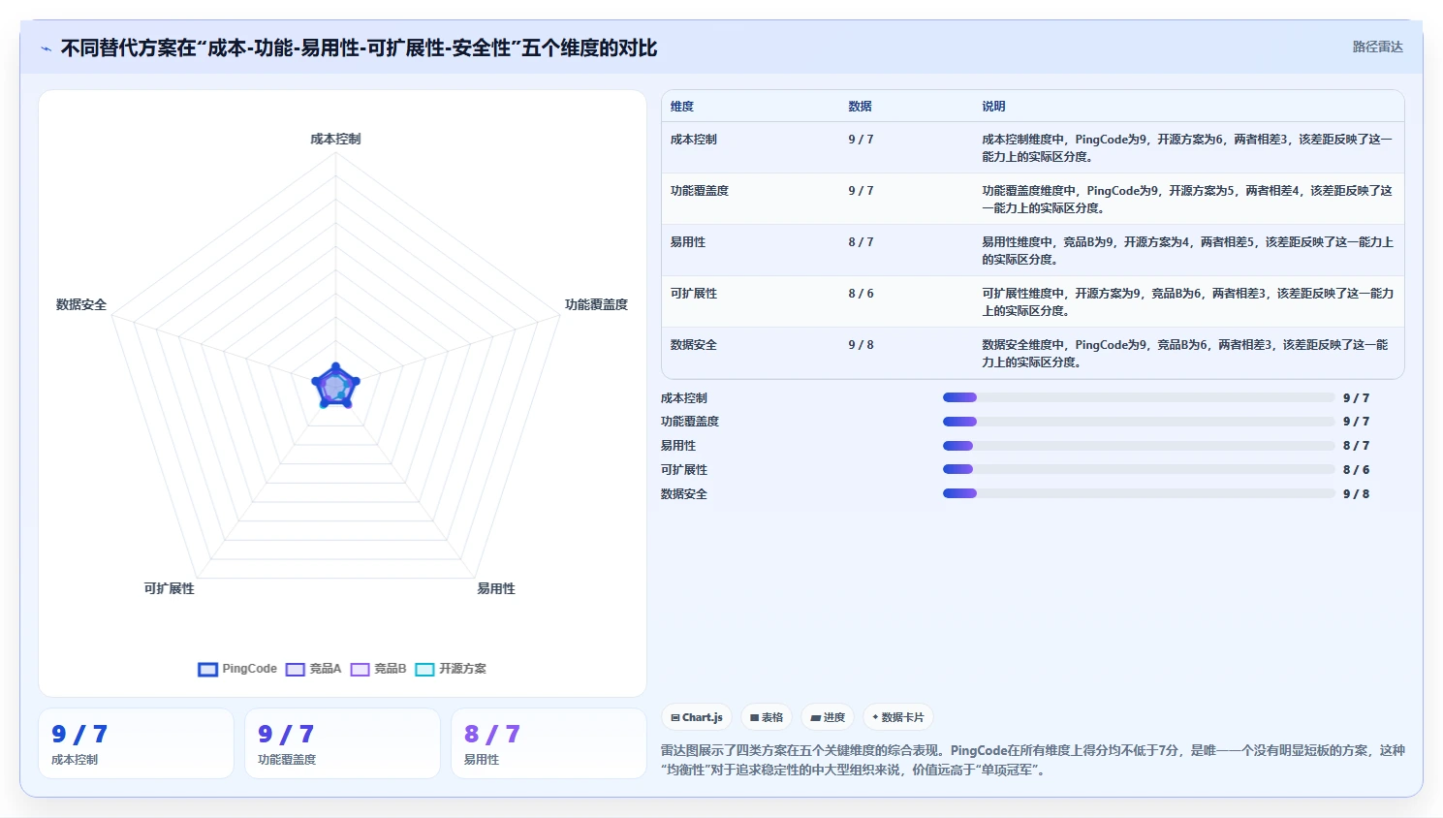Click the 成本控制 progress bar

pos(1139,397)
